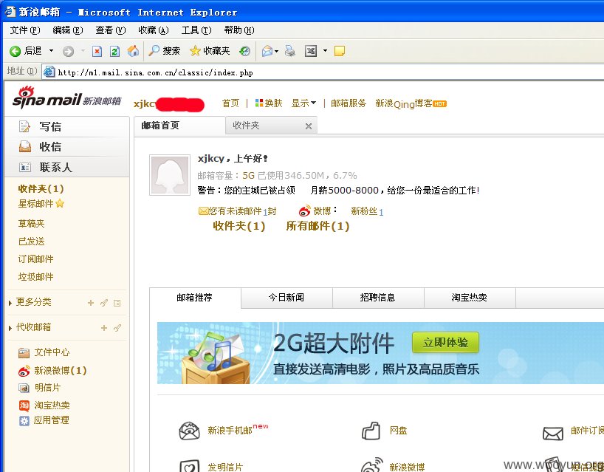
Task: Open 草稿夹 drafts folder
Action: pos(32,224)
